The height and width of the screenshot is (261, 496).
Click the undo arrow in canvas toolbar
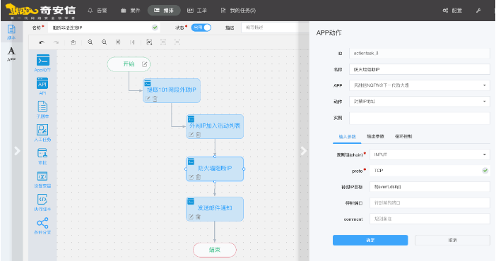[x=42, y=42]
